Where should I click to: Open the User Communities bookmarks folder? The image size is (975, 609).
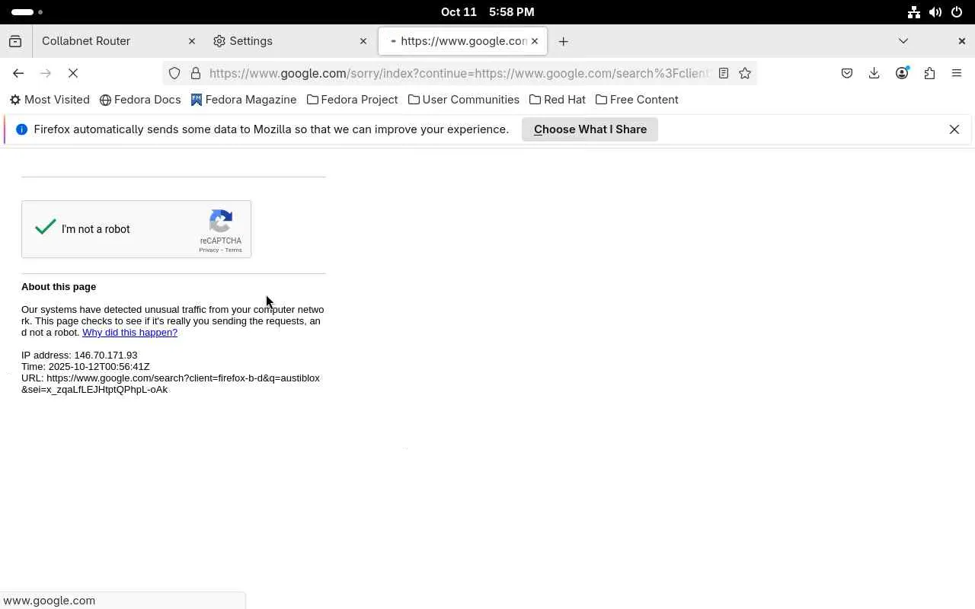[464, 100]
